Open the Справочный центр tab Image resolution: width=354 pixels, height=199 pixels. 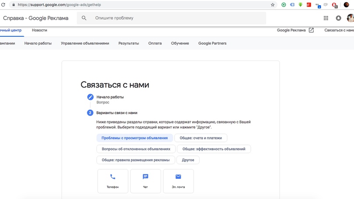(x=11, y=30)
